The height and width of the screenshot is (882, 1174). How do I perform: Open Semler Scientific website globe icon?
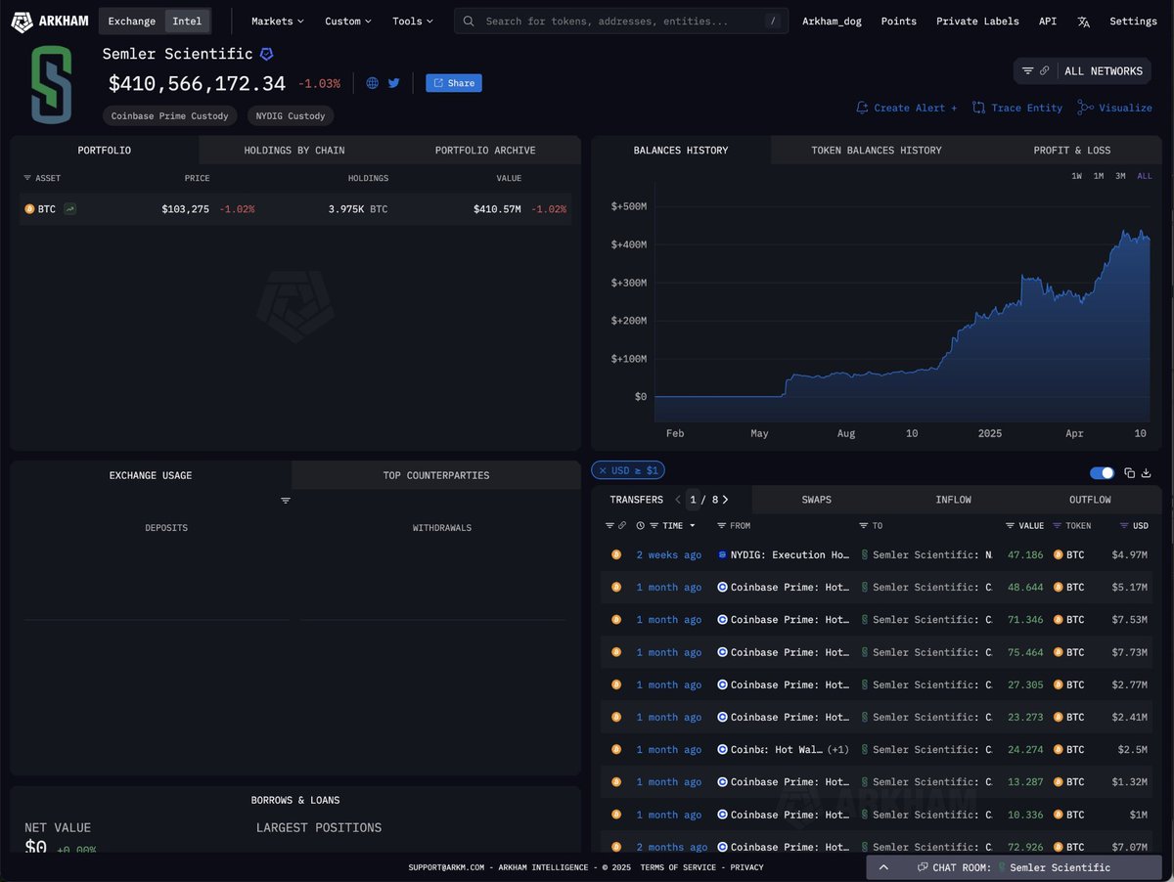(372, 83)
